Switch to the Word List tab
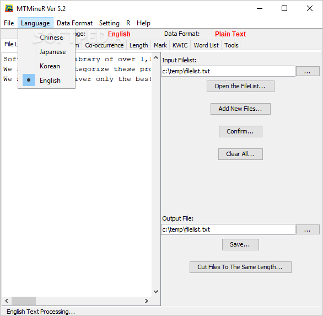 click(206, 45)
